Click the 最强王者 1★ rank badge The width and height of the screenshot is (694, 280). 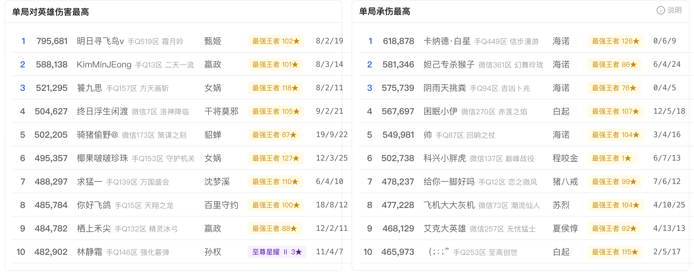coord(611,158)
